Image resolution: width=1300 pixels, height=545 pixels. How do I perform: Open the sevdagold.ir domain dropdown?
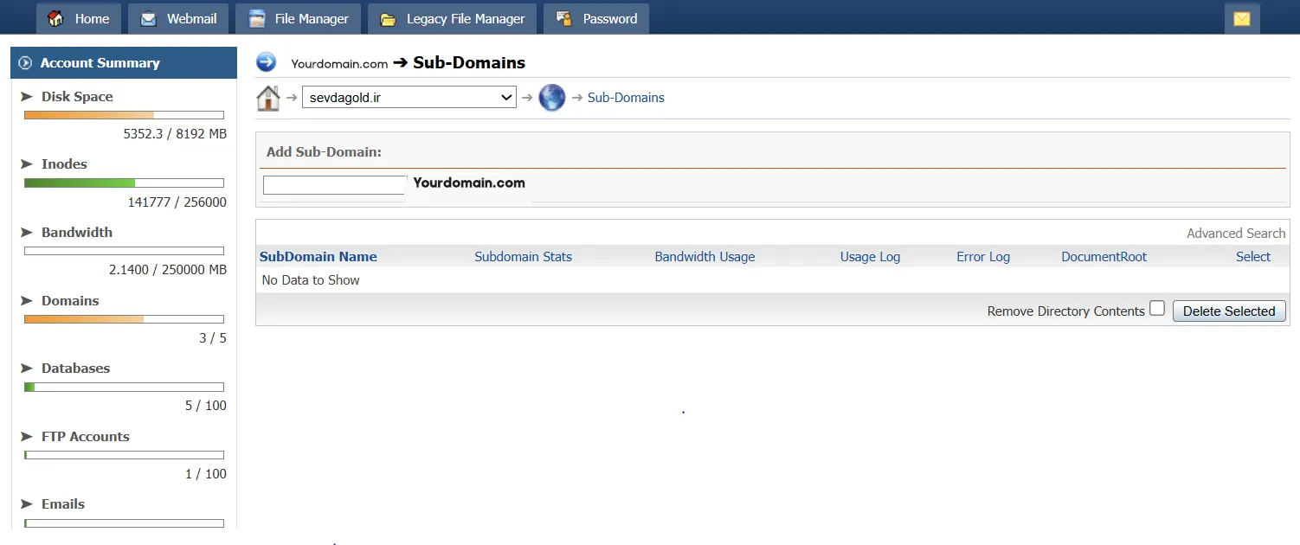pos(409,98)
